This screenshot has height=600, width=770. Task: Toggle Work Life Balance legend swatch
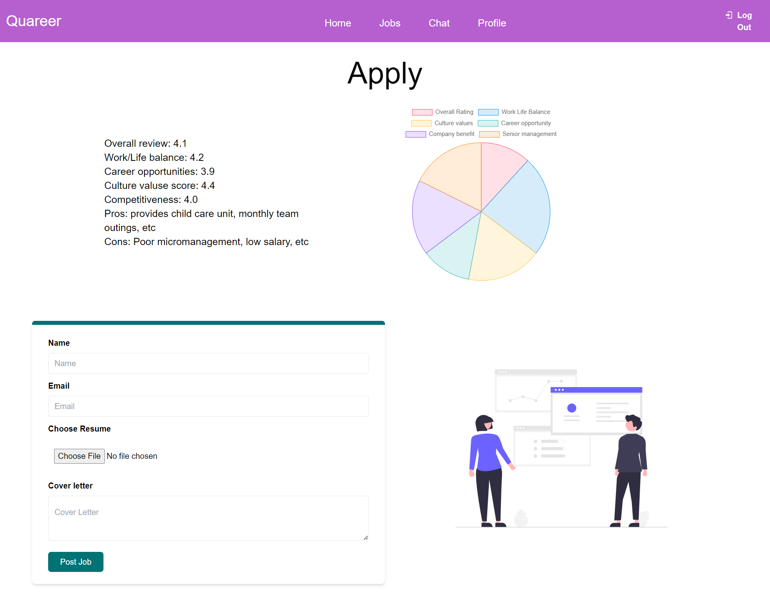[x=488, y=112]
